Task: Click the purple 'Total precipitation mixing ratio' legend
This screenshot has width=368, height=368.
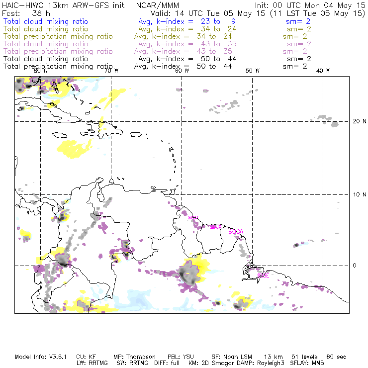Action: [58, 51]
